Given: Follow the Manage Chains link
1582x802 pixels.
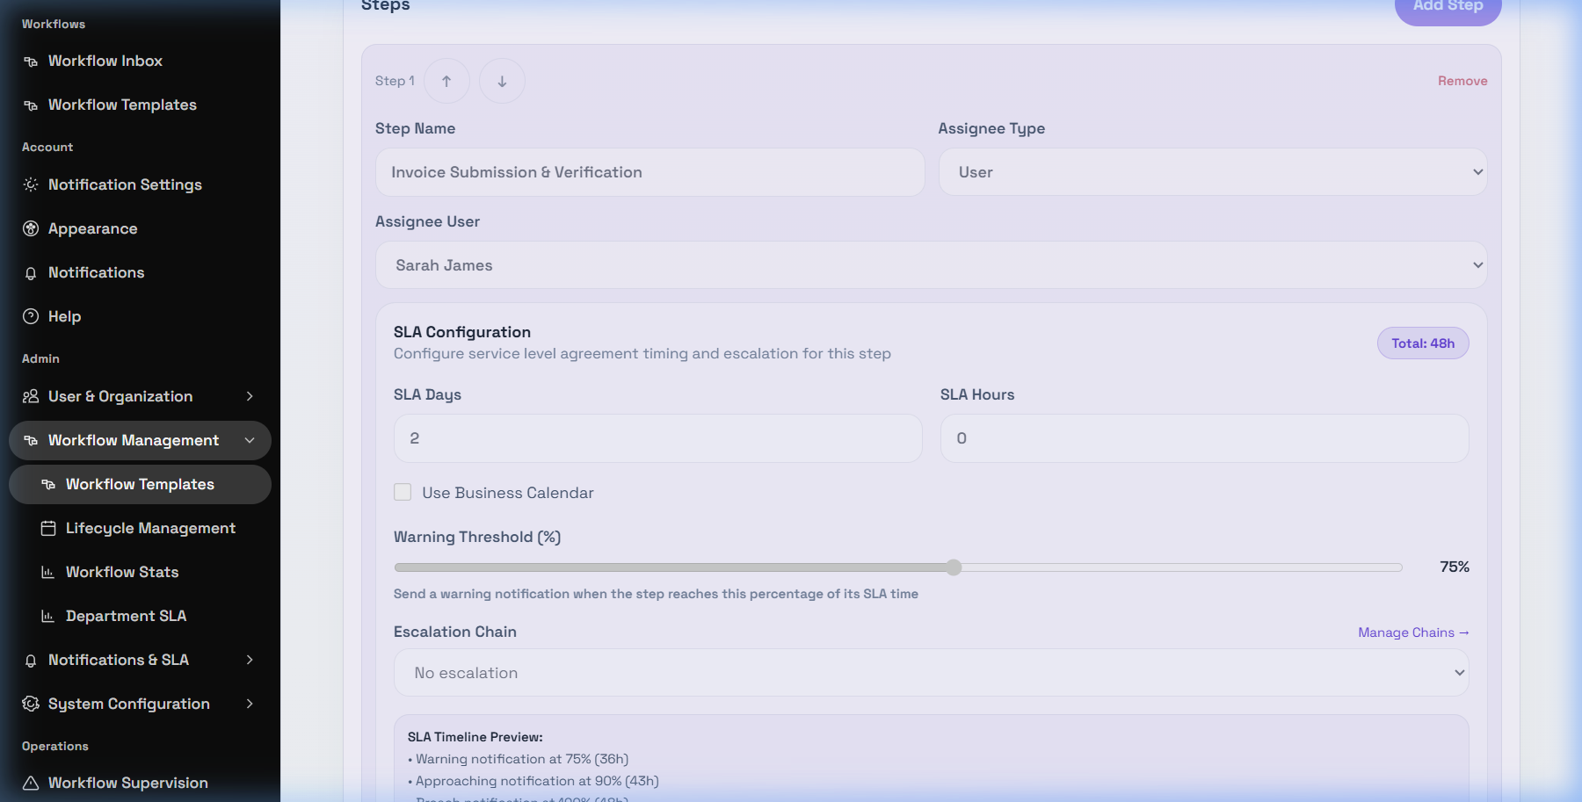Looking at the screenshot, I should (1413, 632).
